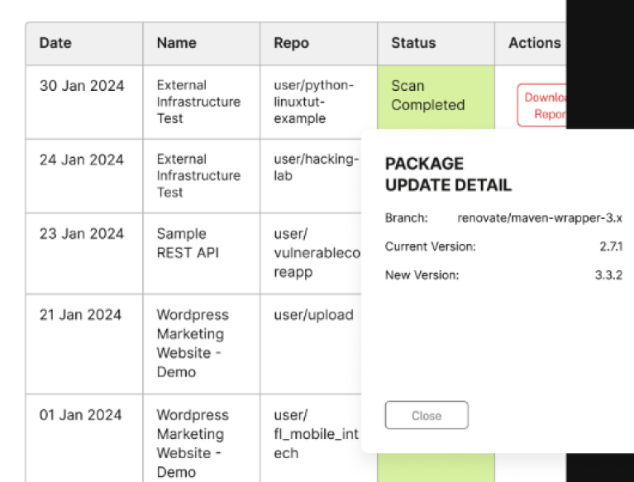Open the user/fl_mobile_intech repo entry
Image resolution: width=634 pixels, height=482 pixels.
[316, 434]
